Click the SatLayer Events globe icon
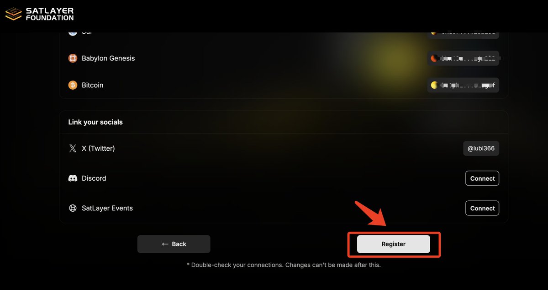Image resolution: width=548 pixels, height=290 pixels. 73,208
